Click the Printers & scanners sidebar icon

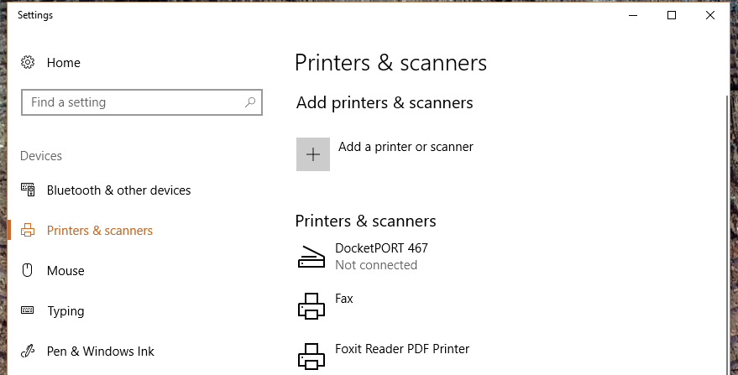[x=28, y=230]
